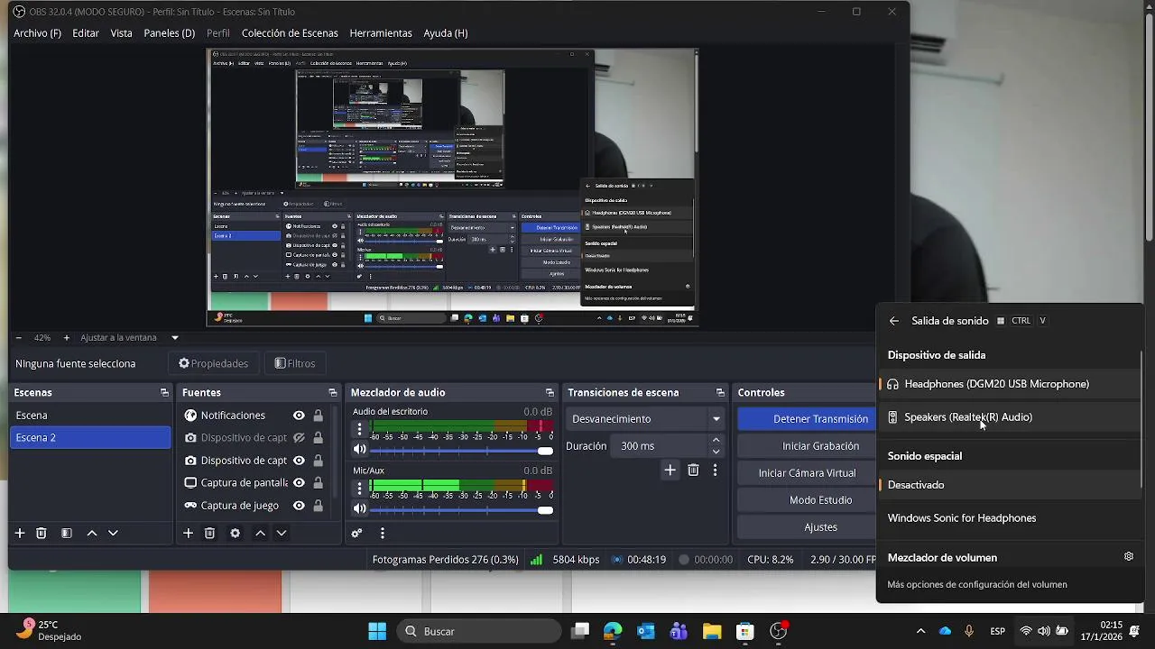Unlock the Notificaciones source
The width and height of the screenshot is (1155, 649).
318,416
